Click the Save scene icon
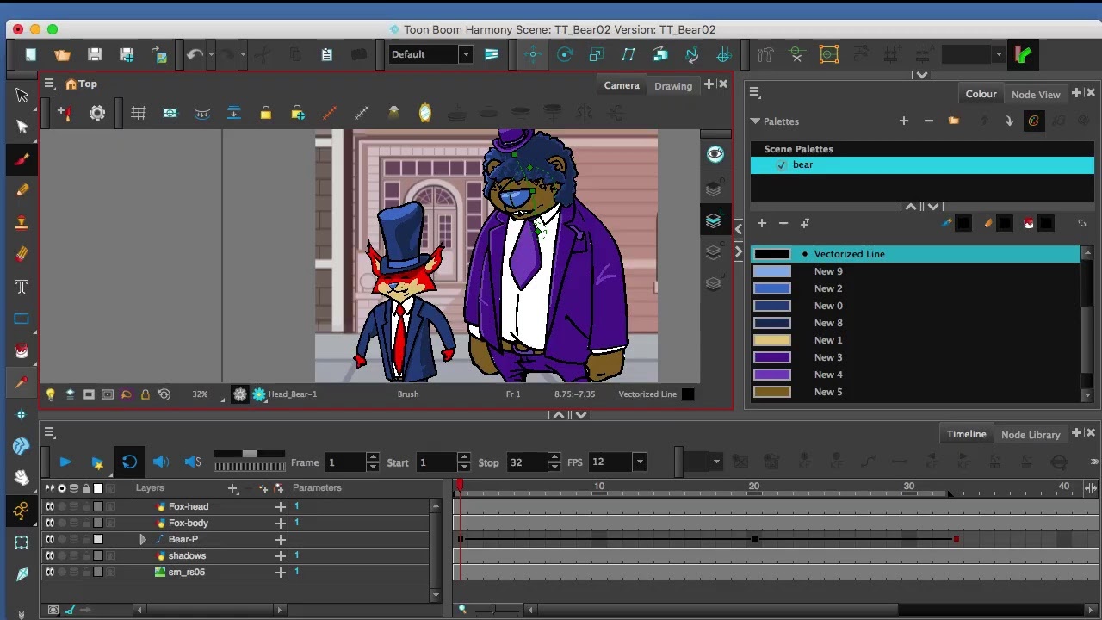Image resolution: width=1102 pixels, height=620 pixels. click(95, 54)
